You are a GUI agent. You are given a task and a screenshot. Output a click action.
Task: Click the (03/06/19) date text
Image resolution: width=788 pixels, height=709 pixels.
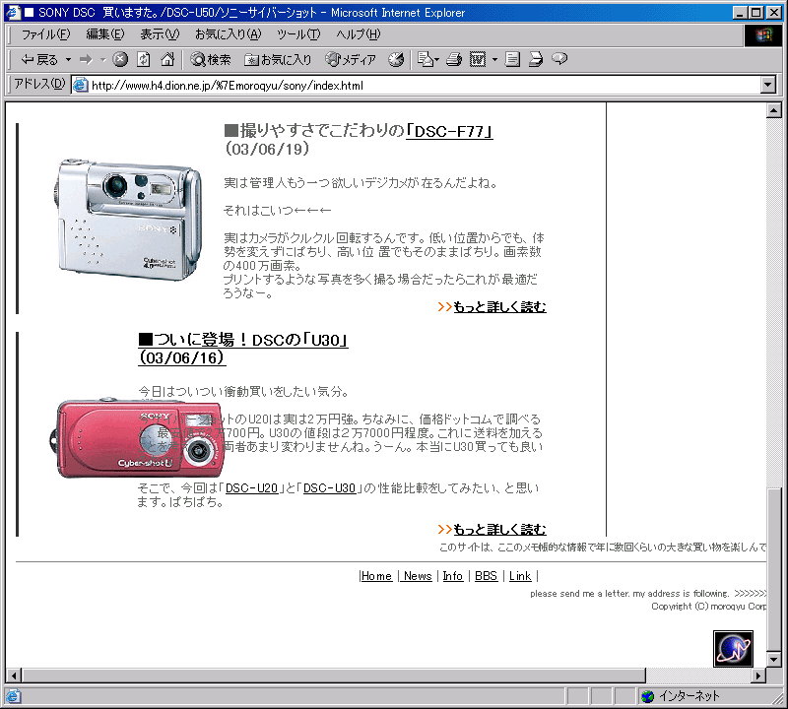tap(267, 149)
